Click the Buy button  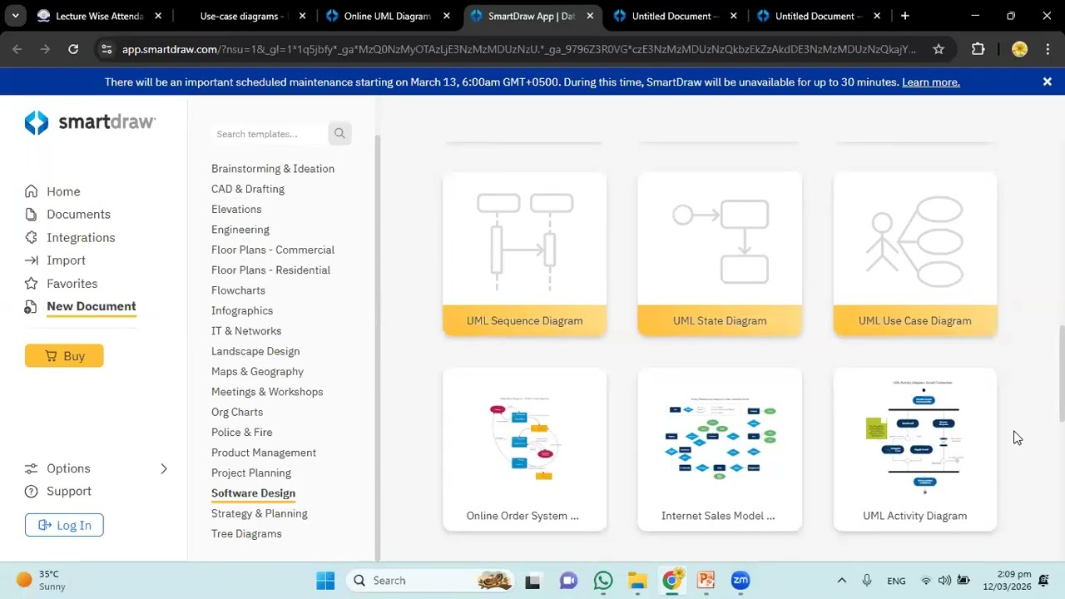64,356
